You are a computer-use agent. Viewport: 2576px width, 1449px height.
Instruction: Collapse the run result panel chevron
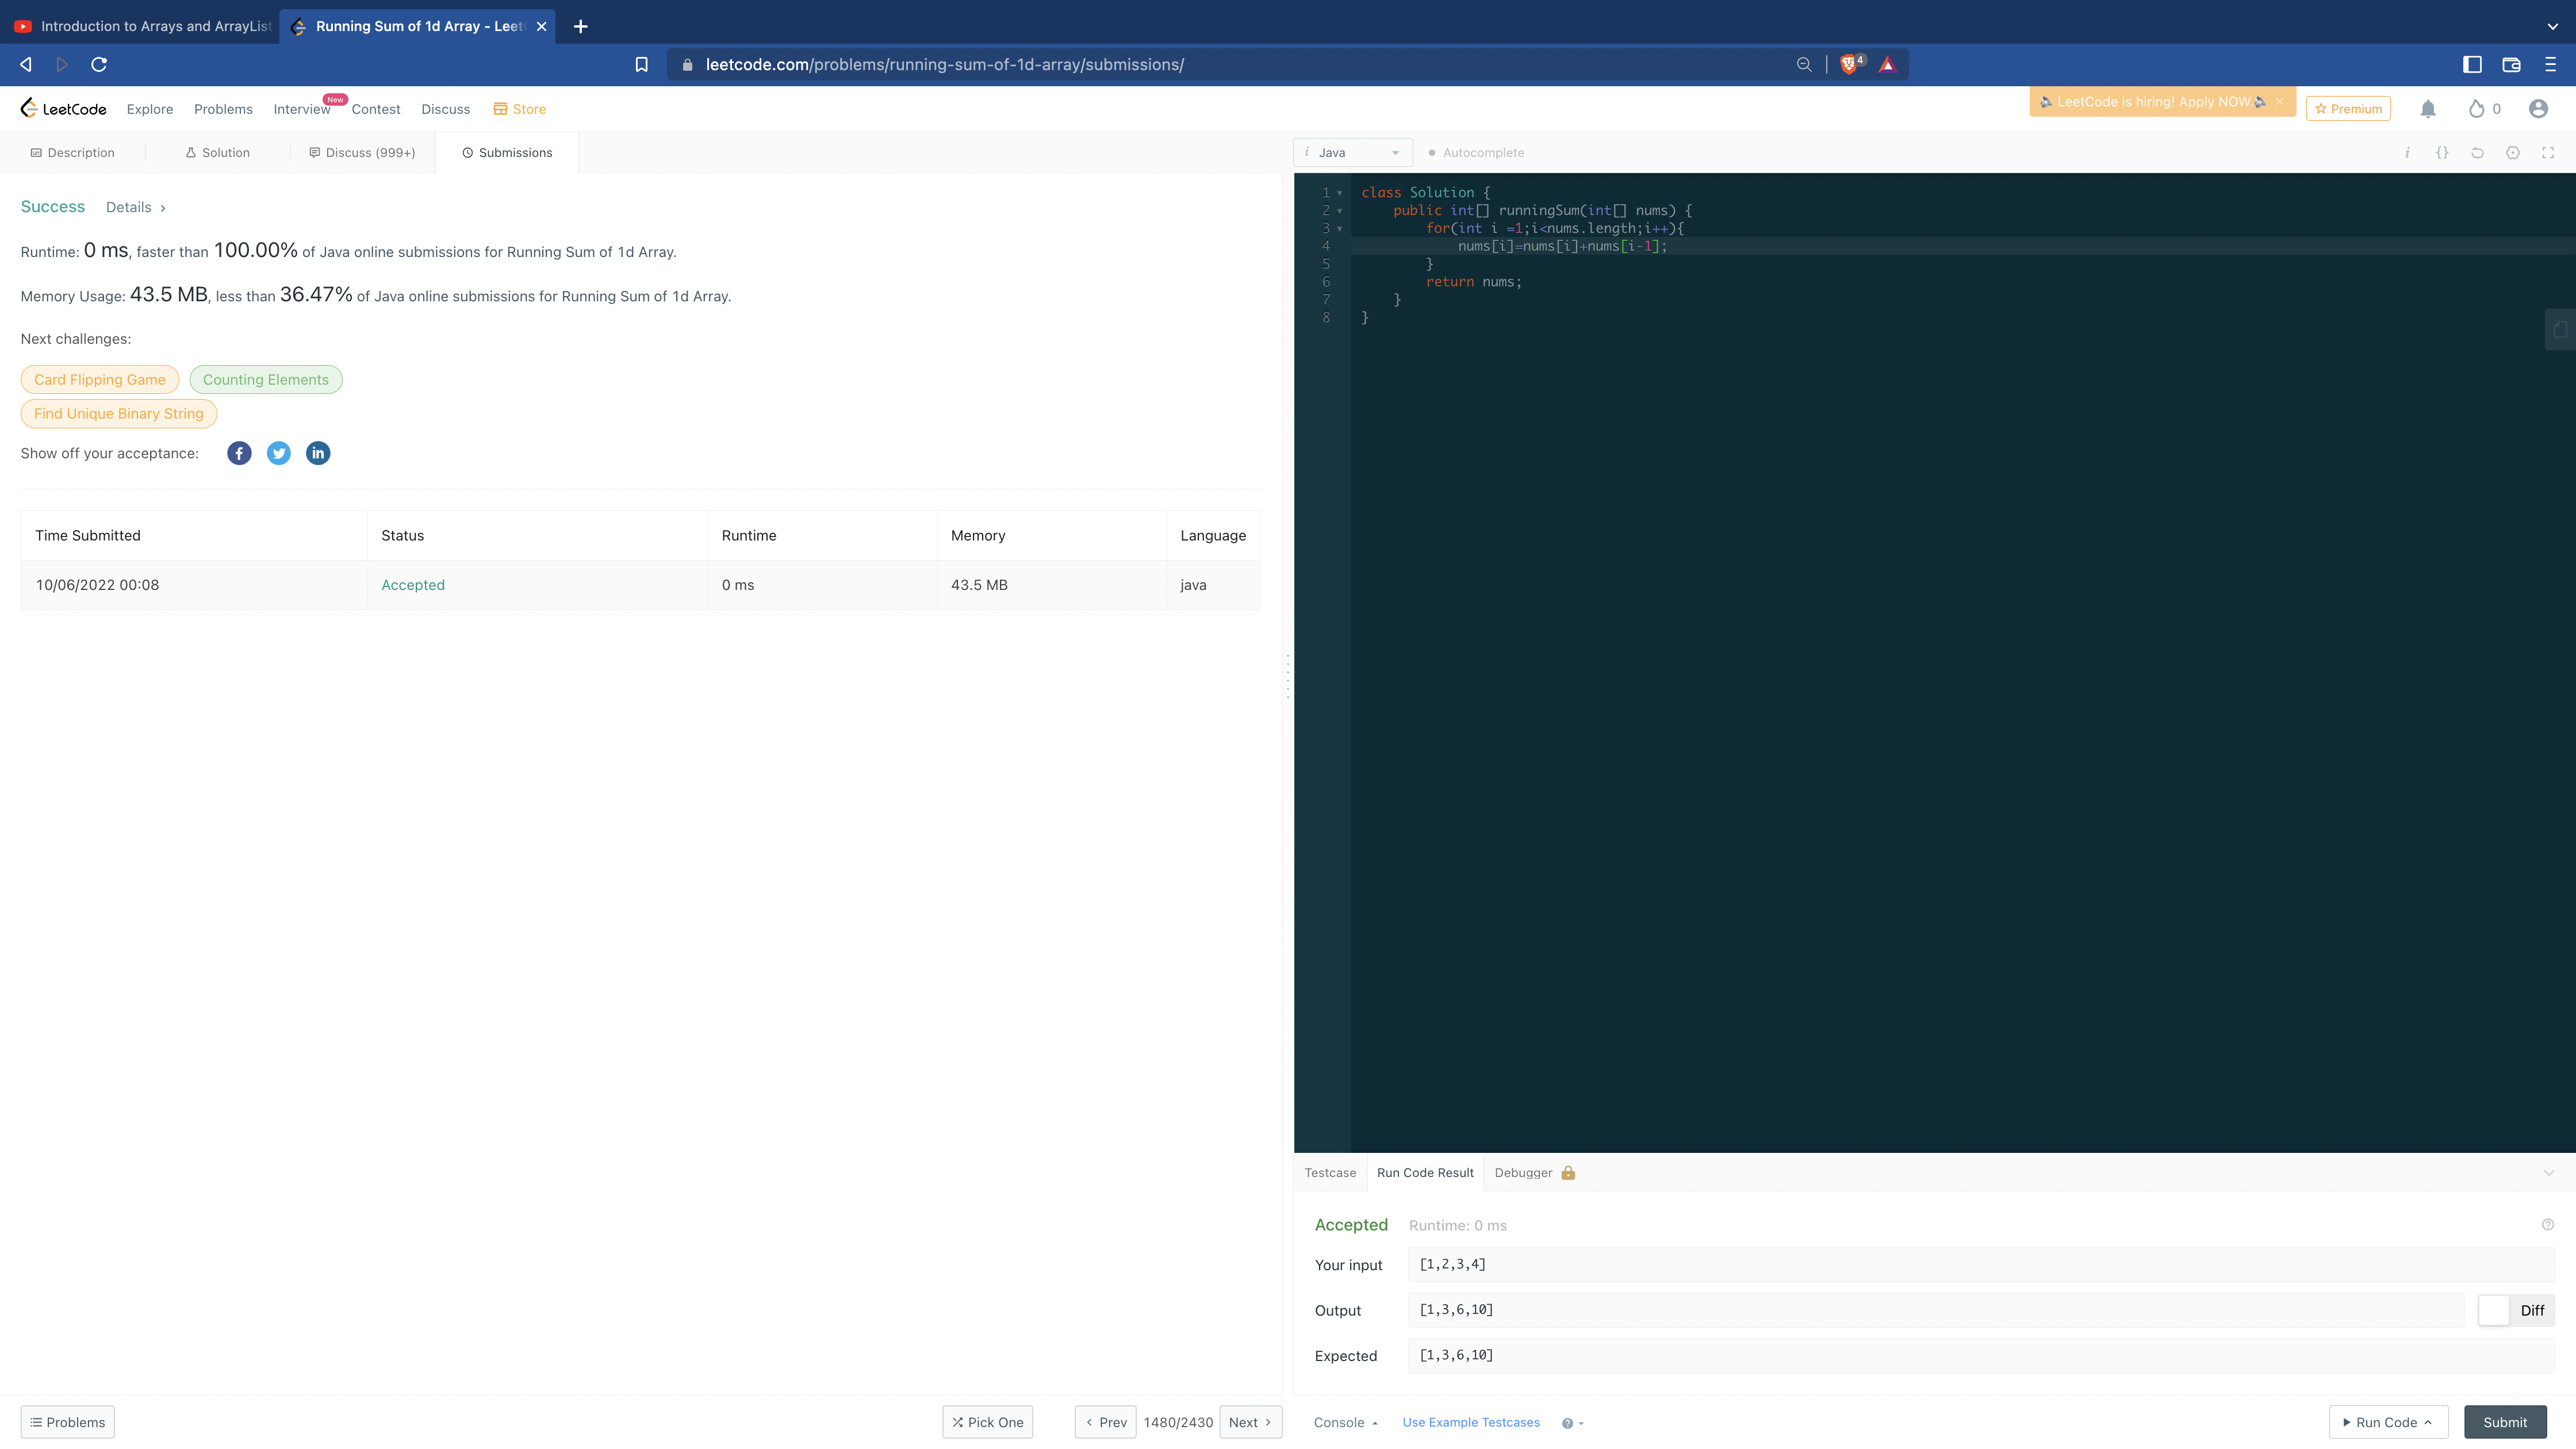click(2549, 1173)
